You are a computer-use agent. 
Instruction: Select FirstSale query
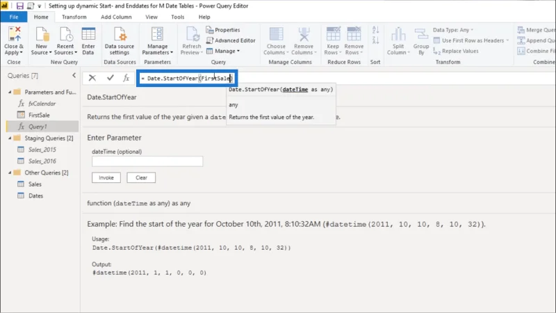[39, 115]
